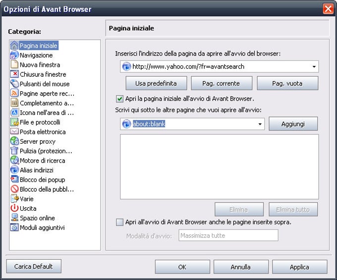
Task: Click the RSS icon for Pagine aperte rec…
Action: click(14, 93)
